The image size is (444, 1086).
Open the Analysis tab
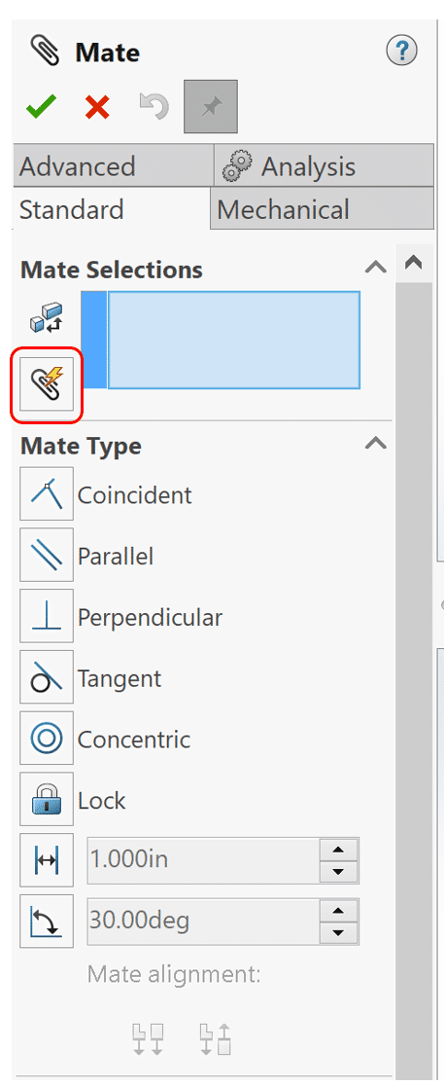pyautogui.click(x=324, y=166)
